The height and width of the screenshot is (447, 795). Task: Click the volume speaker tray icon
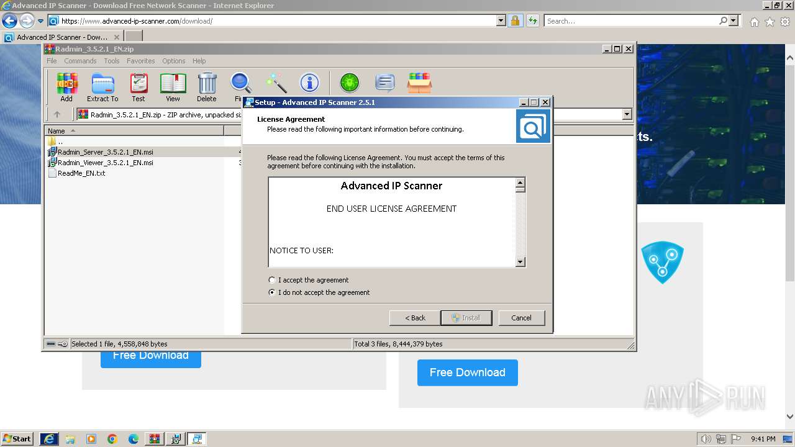tap(706, 439)
